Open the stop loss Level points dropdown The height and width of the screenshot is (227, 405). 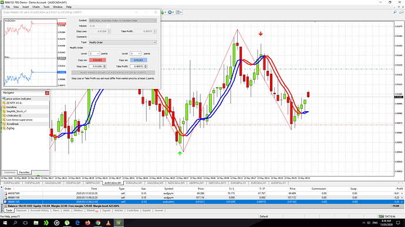pyautogui.click(x=94, y=54)
